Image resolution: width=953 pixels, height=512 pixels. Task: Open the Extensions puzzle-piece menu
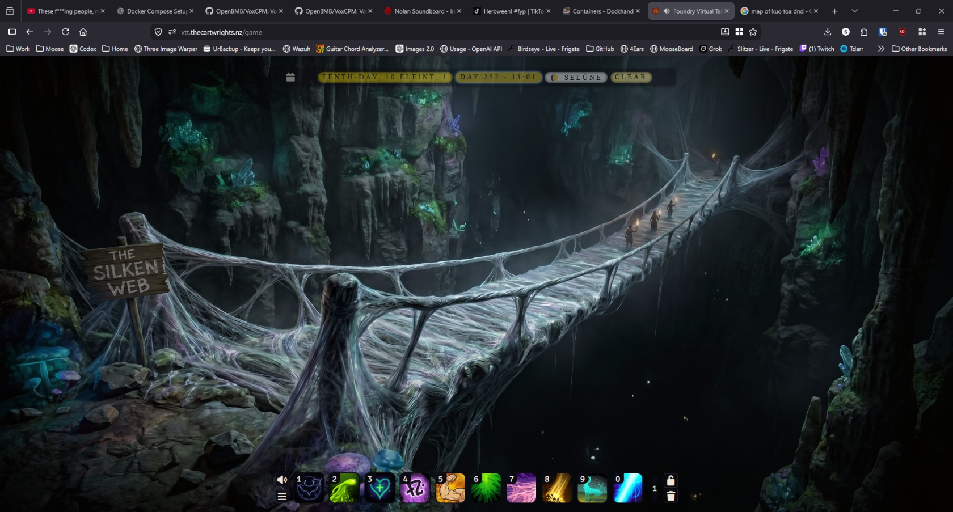coord(864,32)
